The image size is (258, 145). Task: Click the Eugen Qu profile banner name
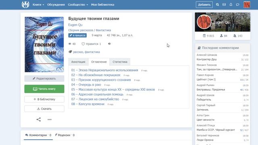221,23
